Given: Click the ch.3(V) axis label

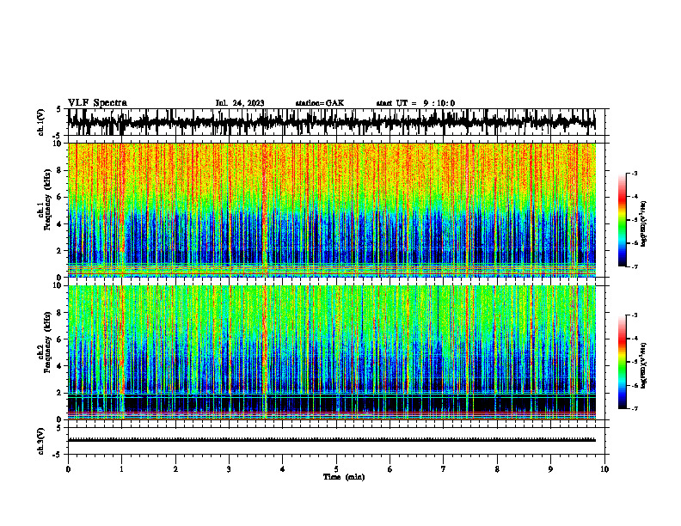Looking at the screenshot, I should click(x=40, y=441).
